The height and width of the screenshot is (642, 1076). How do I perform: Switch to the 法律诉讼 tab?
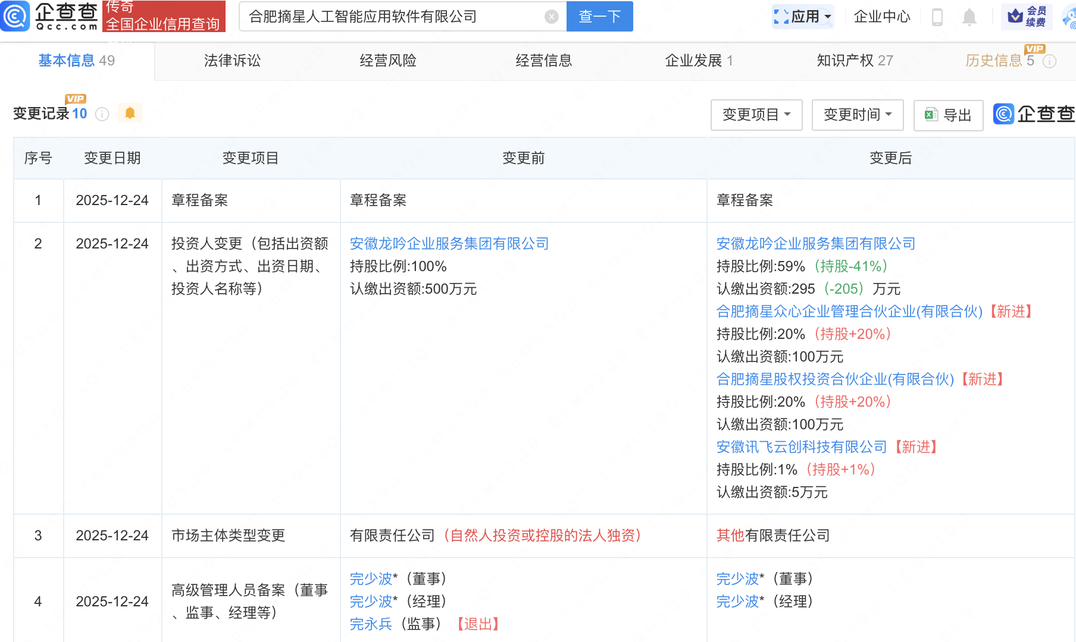(x=232, y=61)
